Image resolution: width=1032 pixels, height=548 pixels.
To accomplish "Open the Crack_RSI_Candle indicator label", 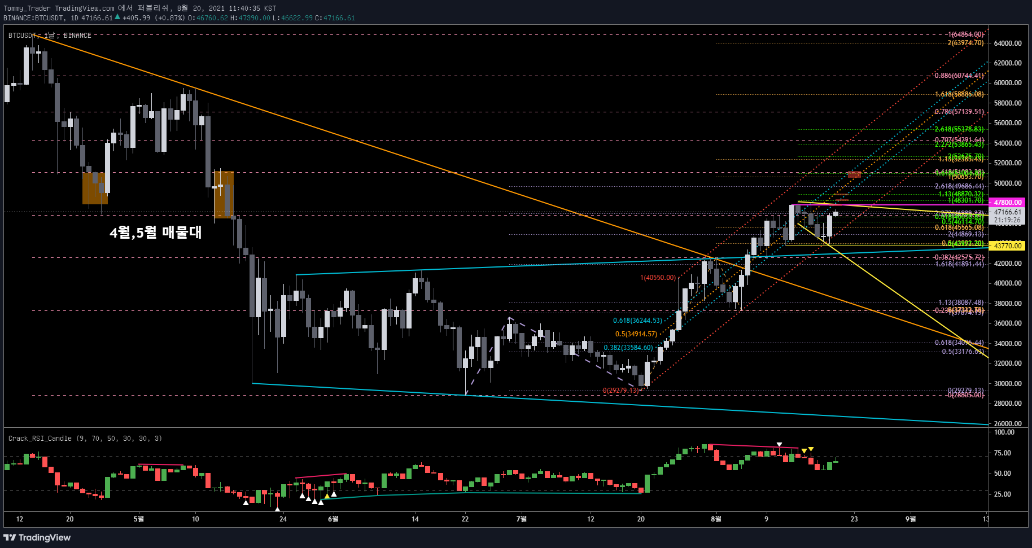I will tap(85, 438).
